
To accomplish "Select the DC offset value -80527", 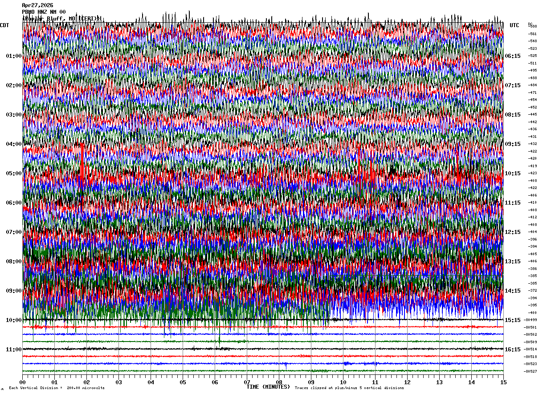I will (531, 371).
